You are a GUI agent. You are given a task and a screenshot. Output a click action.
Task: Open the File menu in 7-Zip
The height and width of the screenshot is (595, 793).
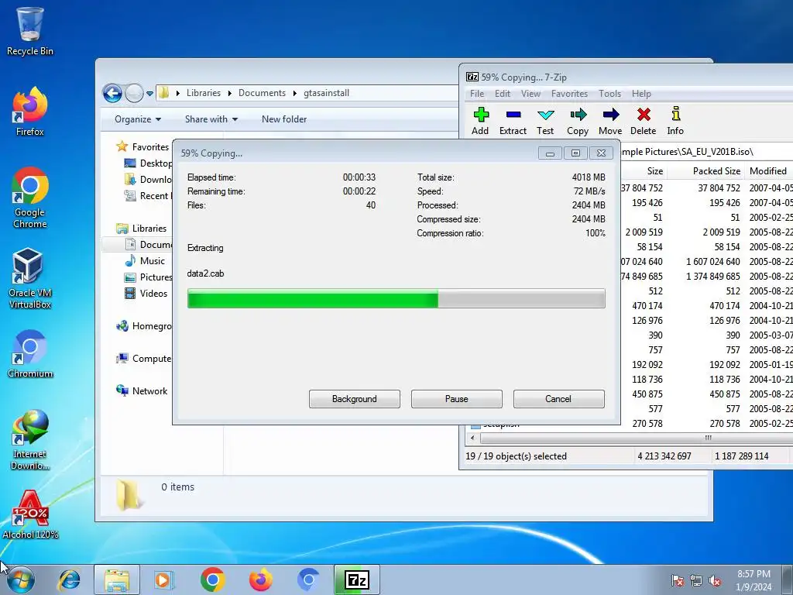coord(477,94)
